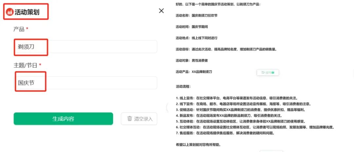Image resolution: width=354 pixels, height=152 pixels.
Task: Click the 活动目标 line in output
Action: pyautogui.click(x=226, y=49)
